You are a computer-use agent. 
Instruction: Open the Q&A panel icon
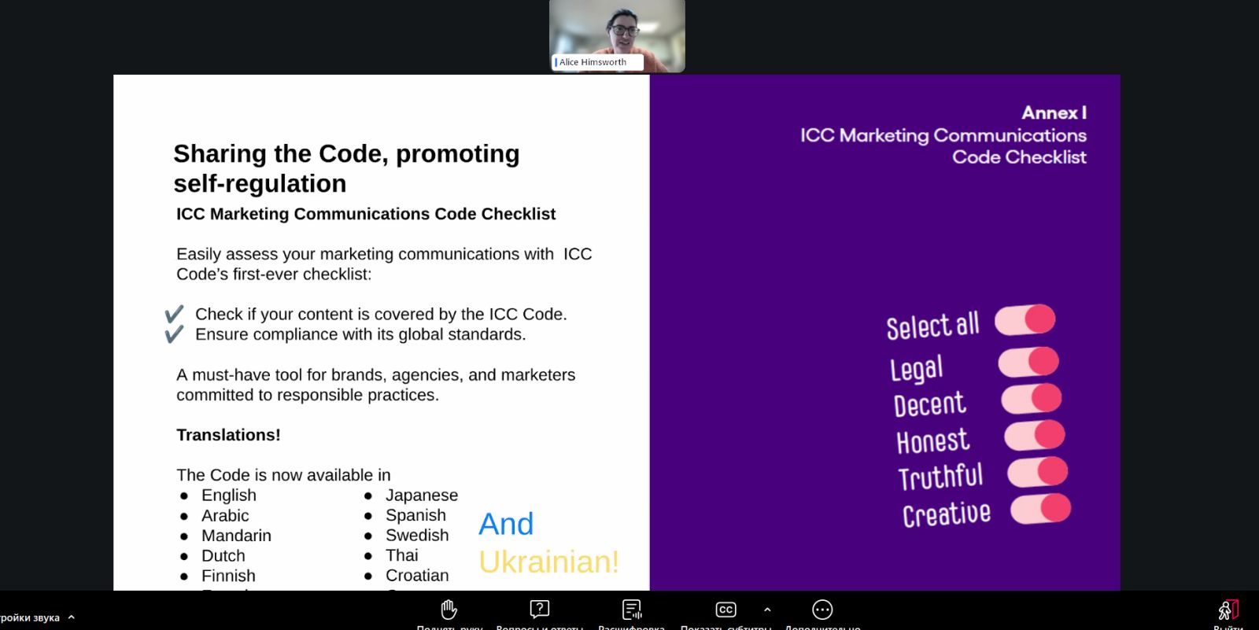point(539,610)
